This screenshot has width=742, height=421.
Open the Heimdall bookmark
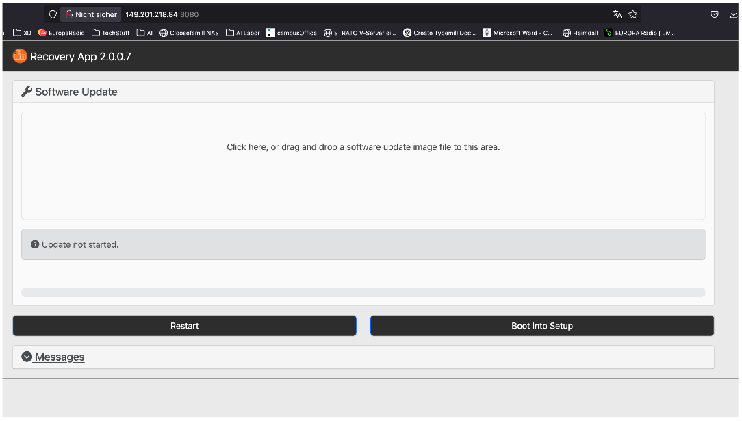click(580, 32)
